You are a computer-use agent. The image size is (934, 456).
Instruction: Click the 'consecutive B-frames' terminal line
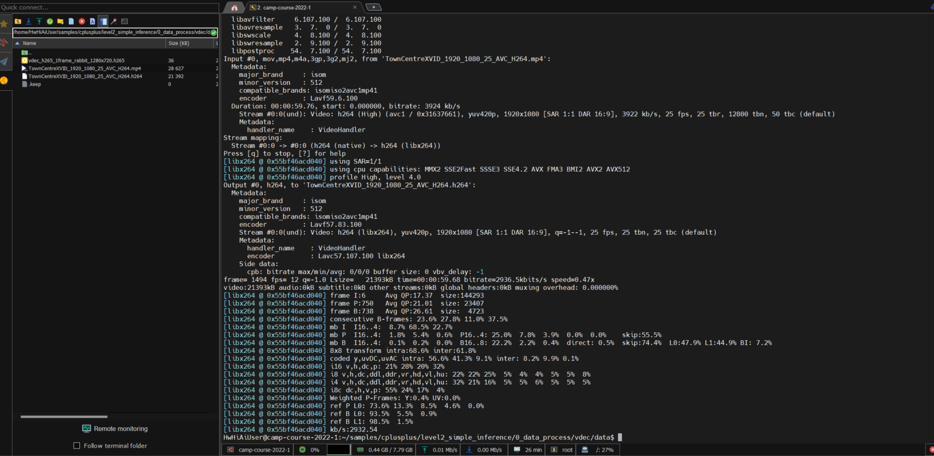pyautogui.click(x=365, y=319)
